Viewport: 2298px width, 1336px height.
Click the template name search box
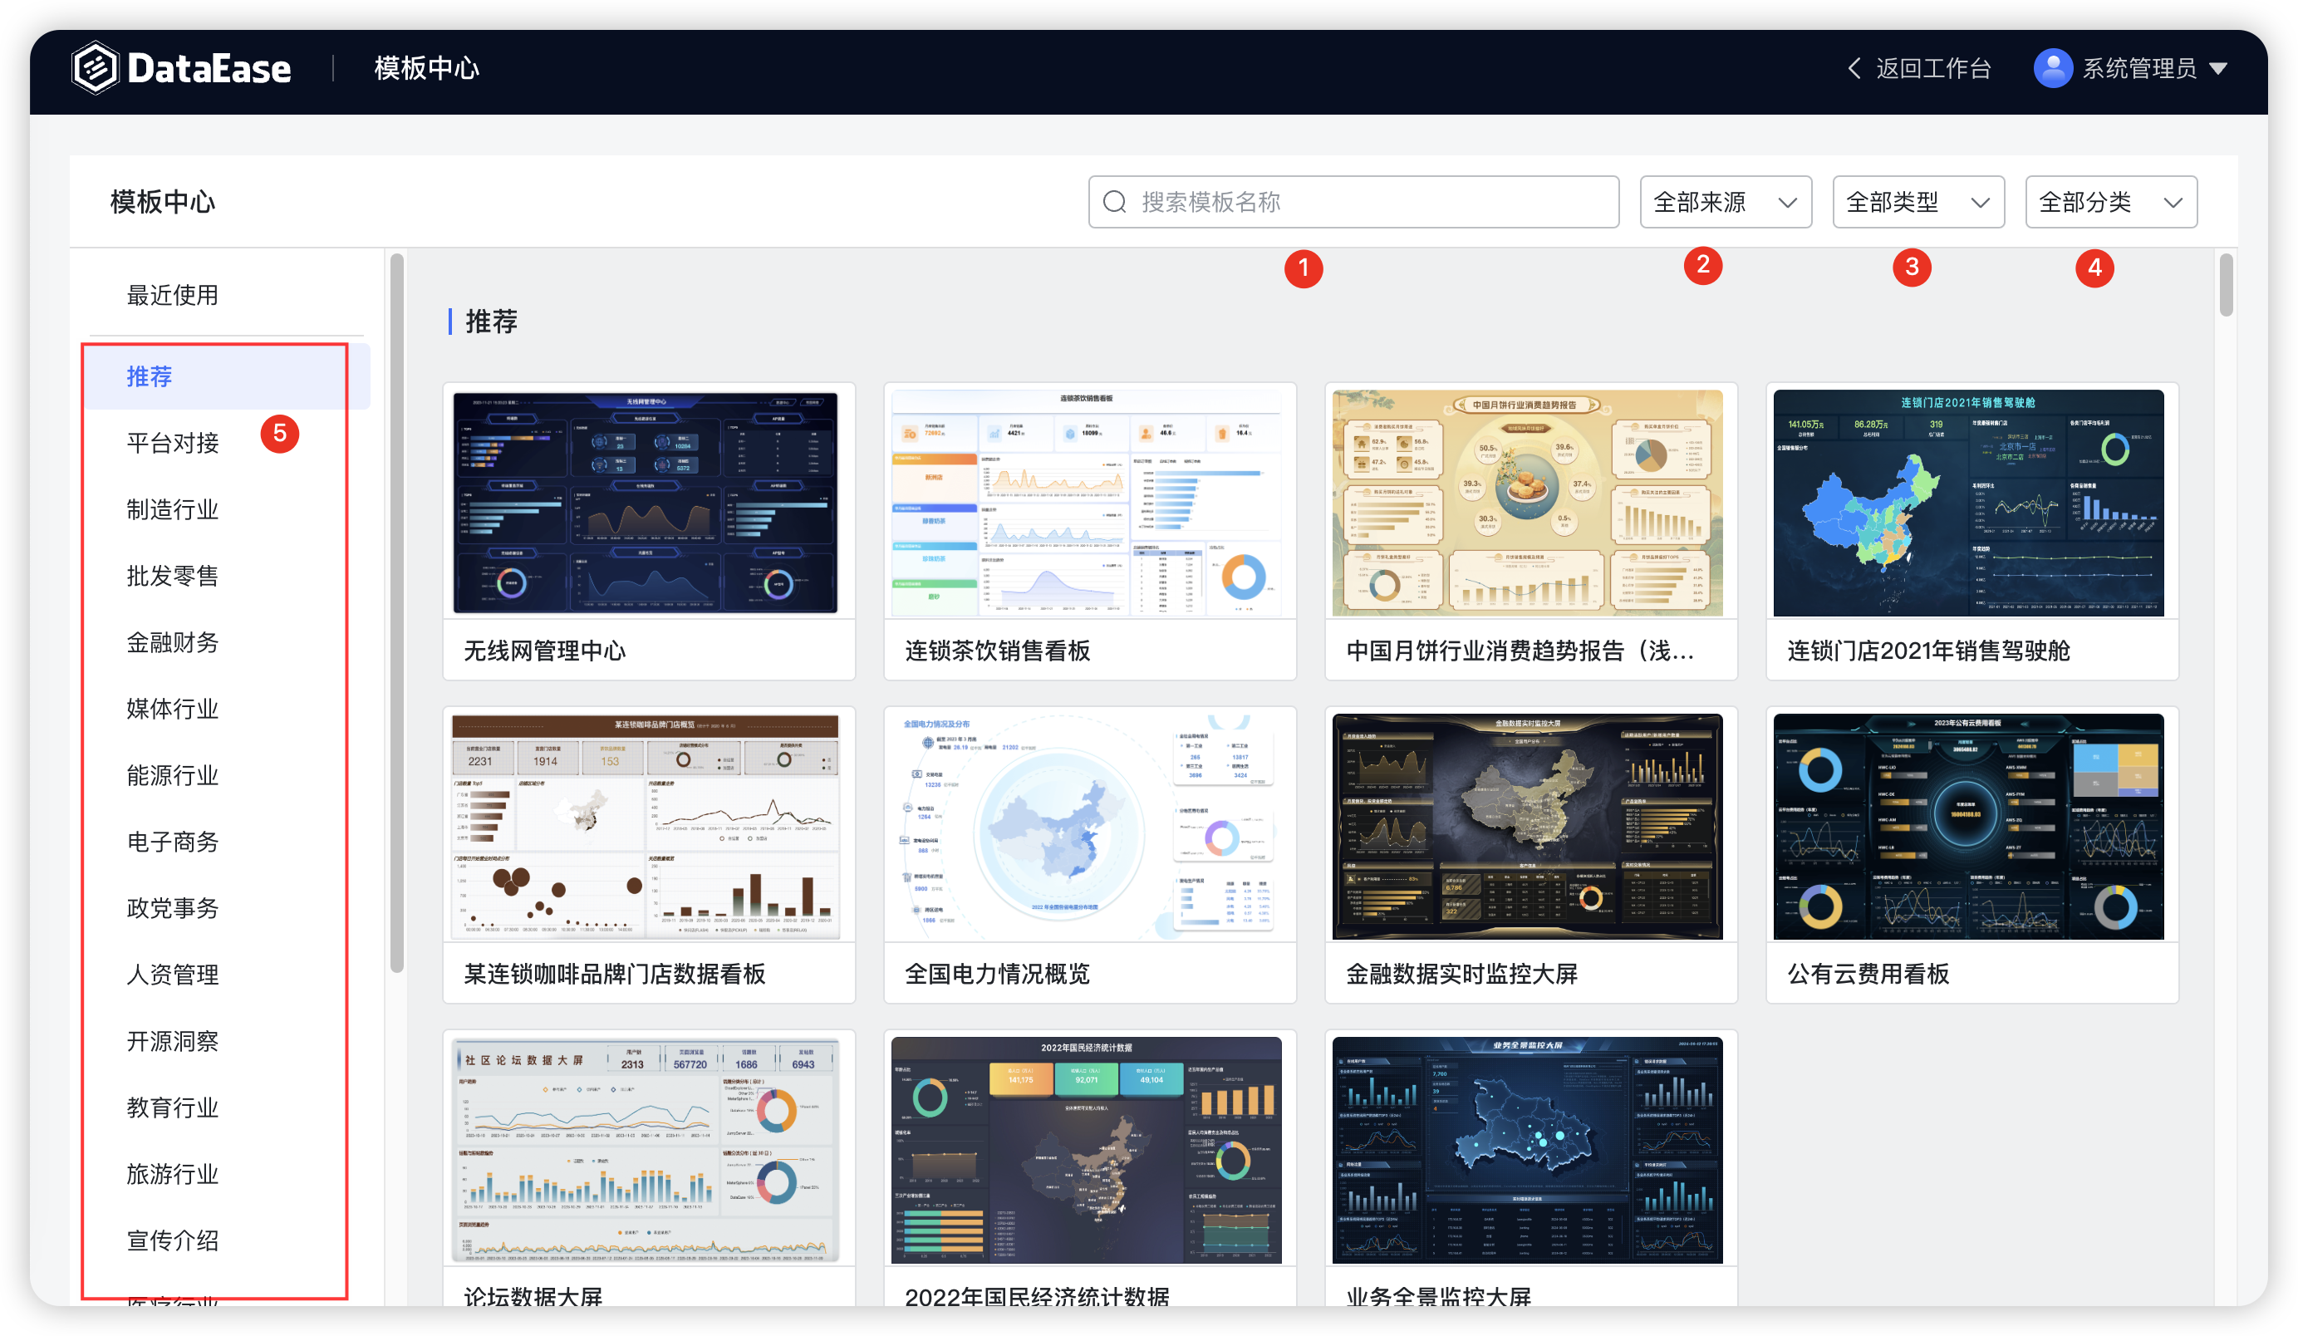point(1349,202)
